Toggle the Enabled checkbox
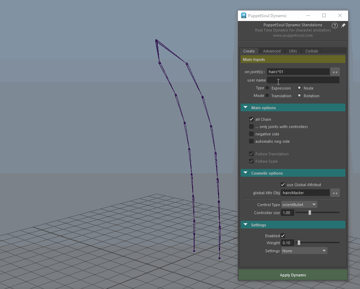Screen dimensions: 360x289 coord(283,235)
